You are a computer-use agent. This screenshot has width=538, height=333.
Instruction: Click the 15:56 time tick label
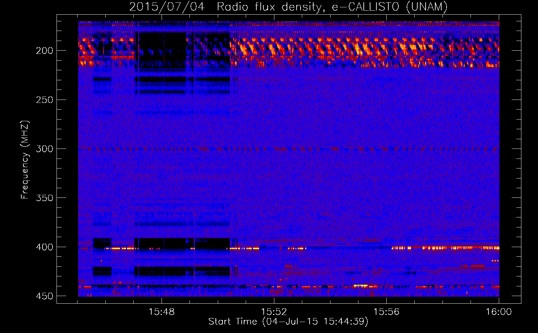pos(386,312)
